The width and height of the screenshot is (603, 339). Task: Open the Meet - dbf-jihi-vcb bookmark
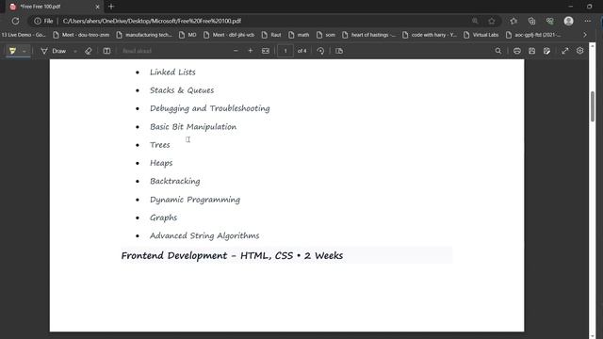coord(229,35)
